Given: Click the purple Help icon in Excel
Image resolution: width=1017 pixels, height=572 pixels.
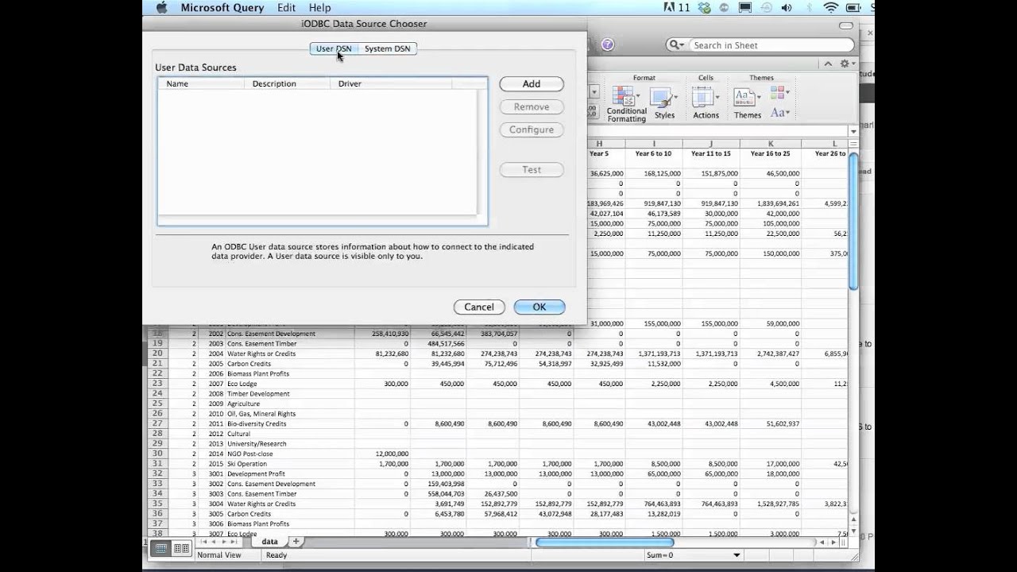Looking at the screenshot, I should click(x=608, y=45).
